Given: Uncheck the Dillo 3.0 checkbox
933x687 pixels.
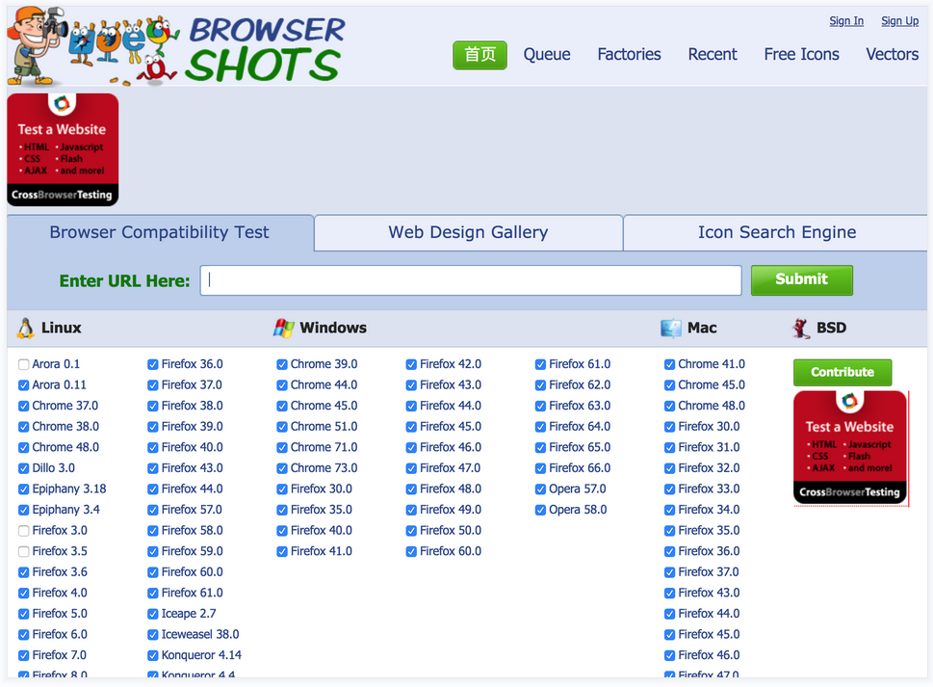Looking at the screenshot, I should pyautogui.click(x=24, y=468).
